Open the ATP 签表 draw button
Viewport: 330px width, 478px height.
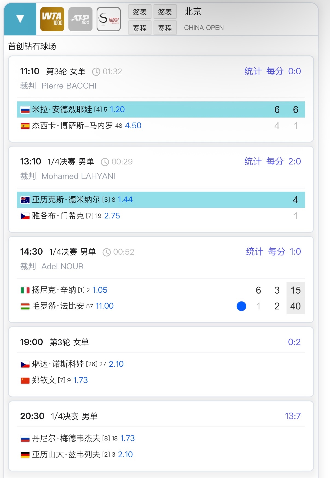pyautogui.click(x=165, y=12)
